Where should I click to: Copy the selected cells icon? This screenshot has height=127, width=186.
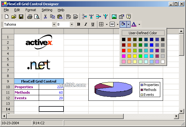[52, 17]
